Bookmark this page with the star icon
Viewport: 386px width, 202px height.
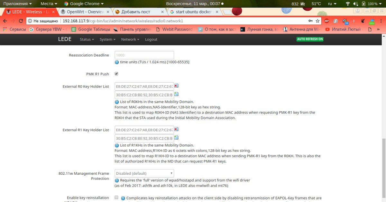pyautogui.click(x=317, y=21)
